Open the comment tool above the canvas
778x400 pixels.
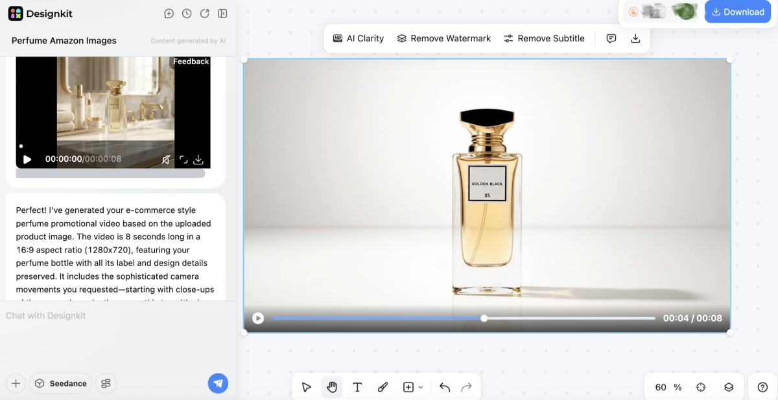point(611,38)
